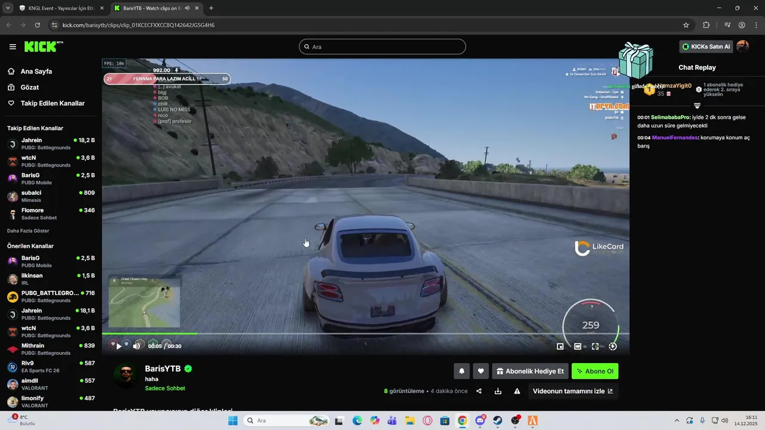The height and width of the screenshot is (430, 765).
Task: Open ilkinsan recommended channel
Action: click(x=51, y=279)
